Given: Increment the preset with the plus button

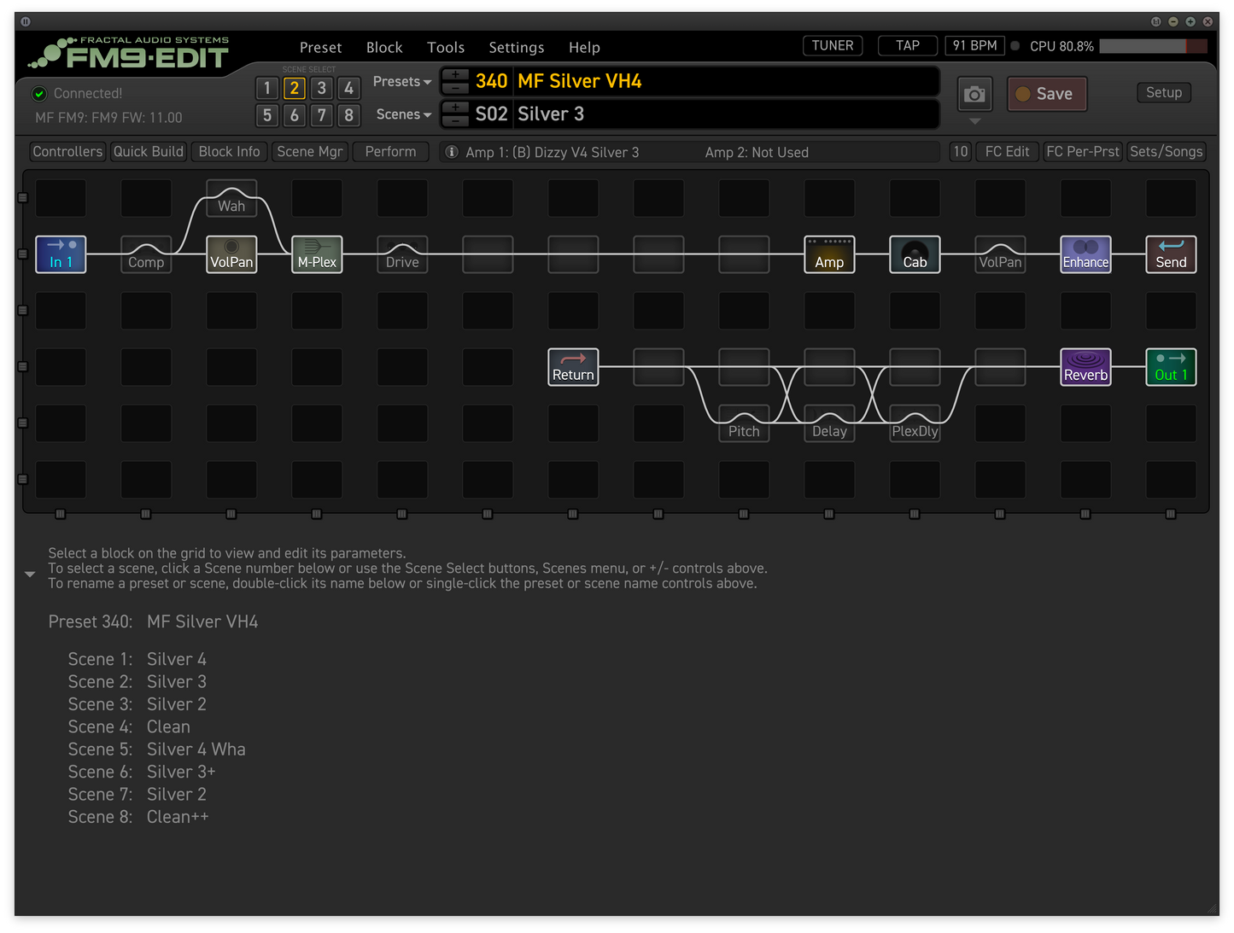Looking at the screenshot, I should [x=455, y=75].
